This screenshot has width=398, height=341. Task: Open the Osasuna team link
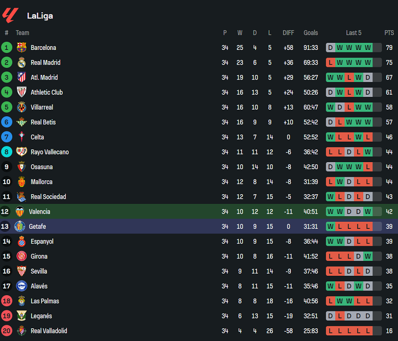(x=41, y=167)
